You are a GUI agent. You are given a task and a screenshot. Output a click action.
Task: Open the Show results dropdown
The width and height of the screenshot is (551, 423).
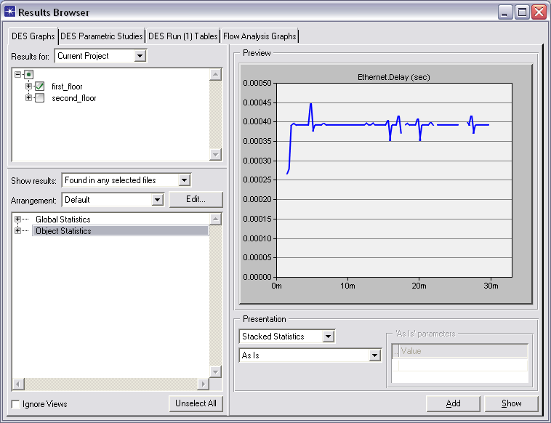coord(185,180)
